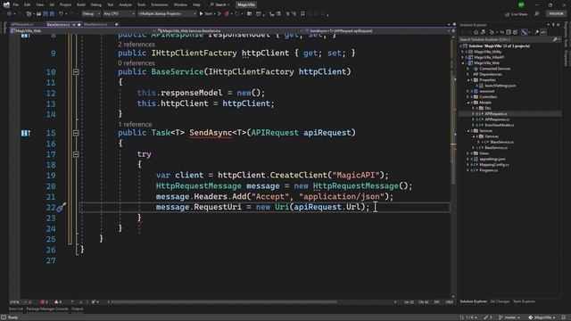Collapse the BaseService constructor at line 10
This screenshot has height=321, width=571.
(x=76, y=72)
